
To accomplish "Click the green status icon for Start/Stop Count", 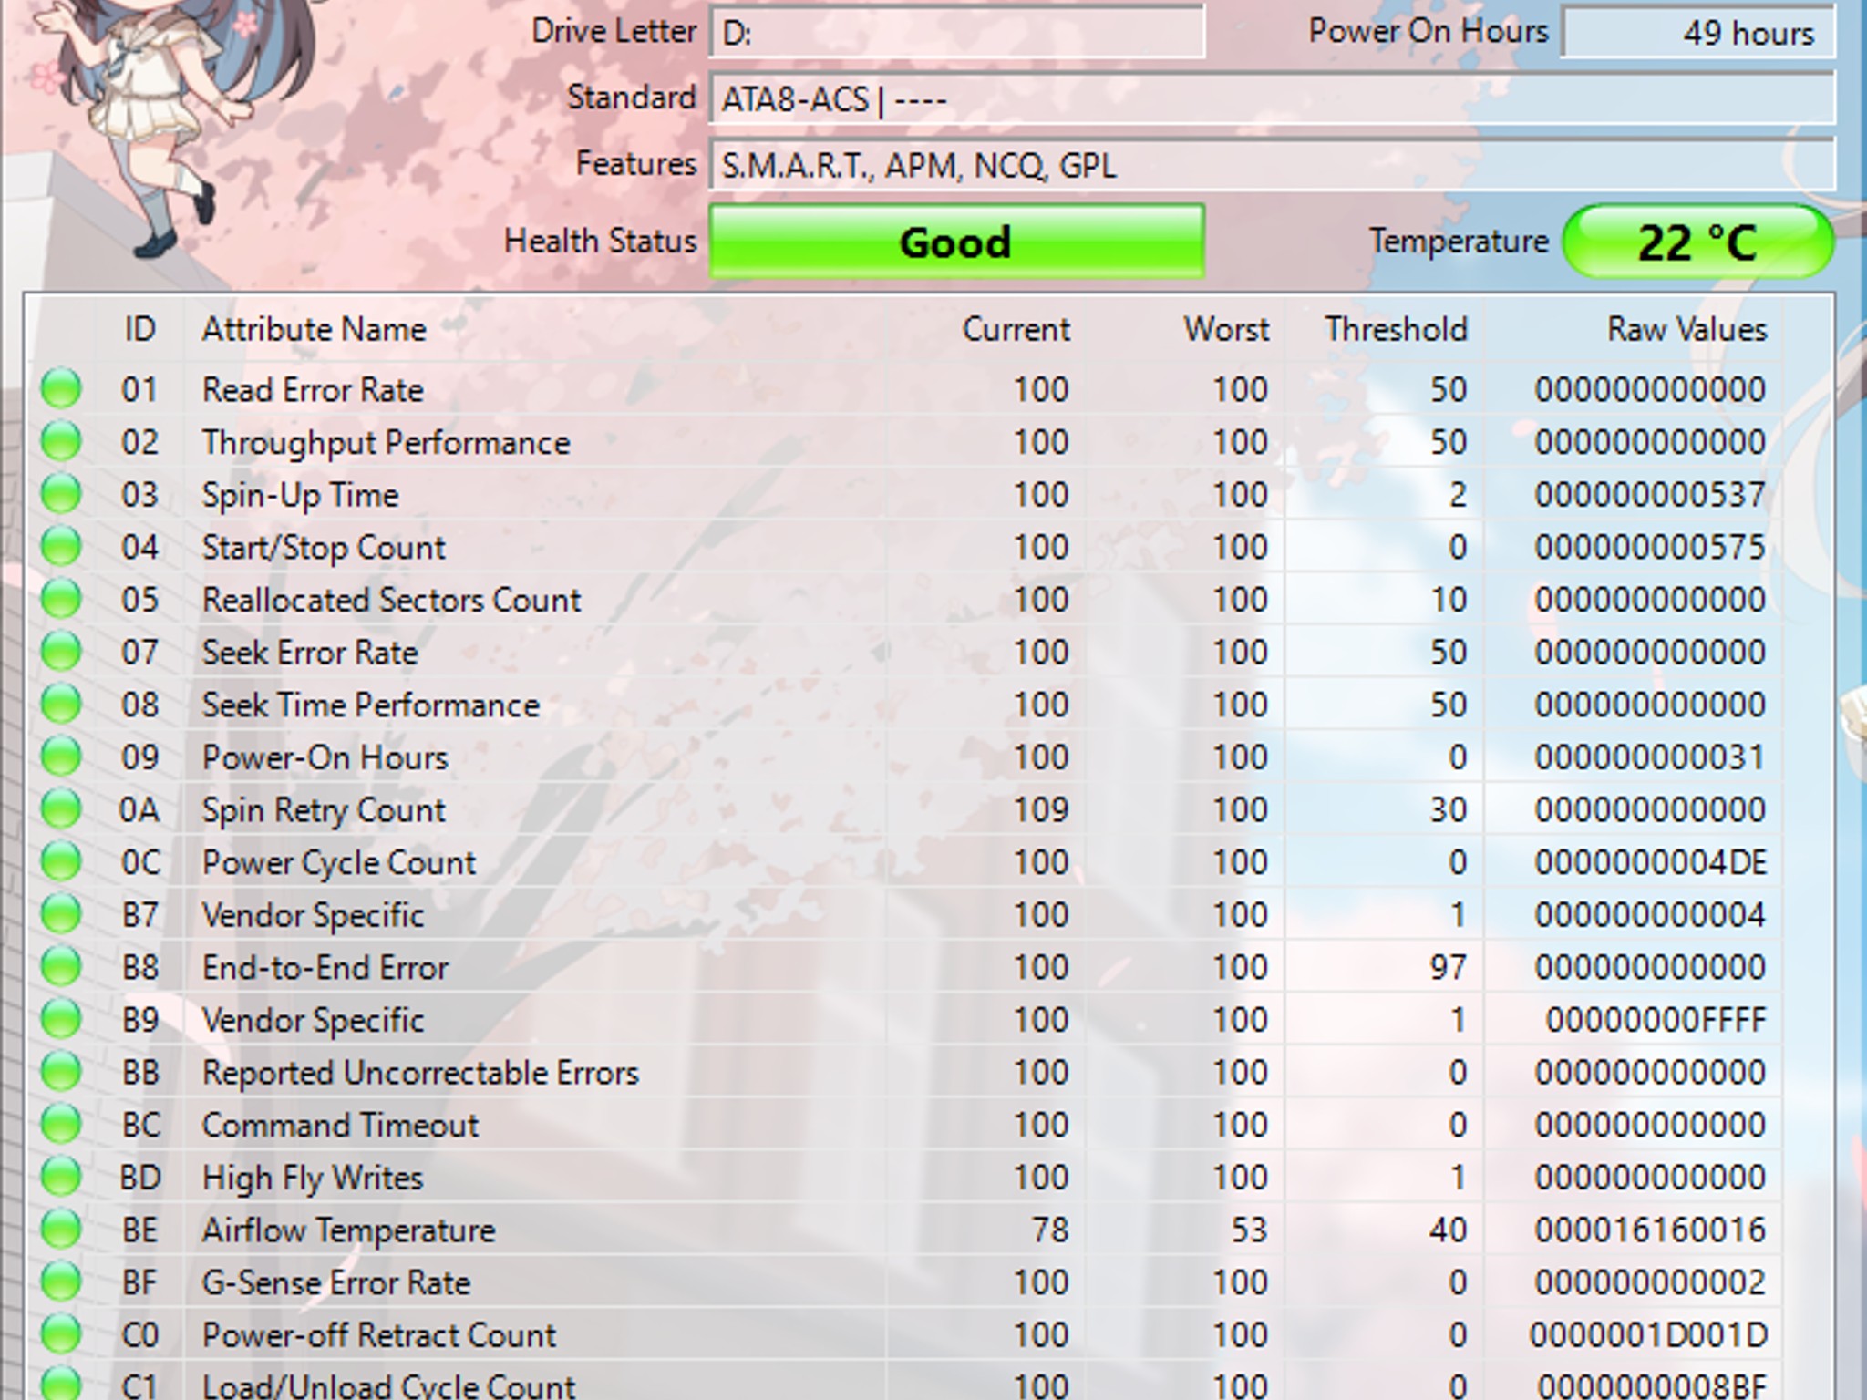I will (x=61, y=547).
